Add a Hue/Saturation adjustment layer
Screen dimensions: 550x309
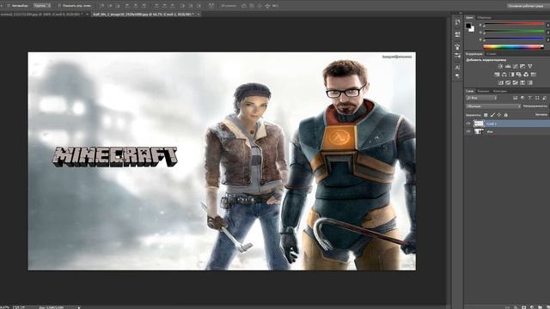point(497,75)
